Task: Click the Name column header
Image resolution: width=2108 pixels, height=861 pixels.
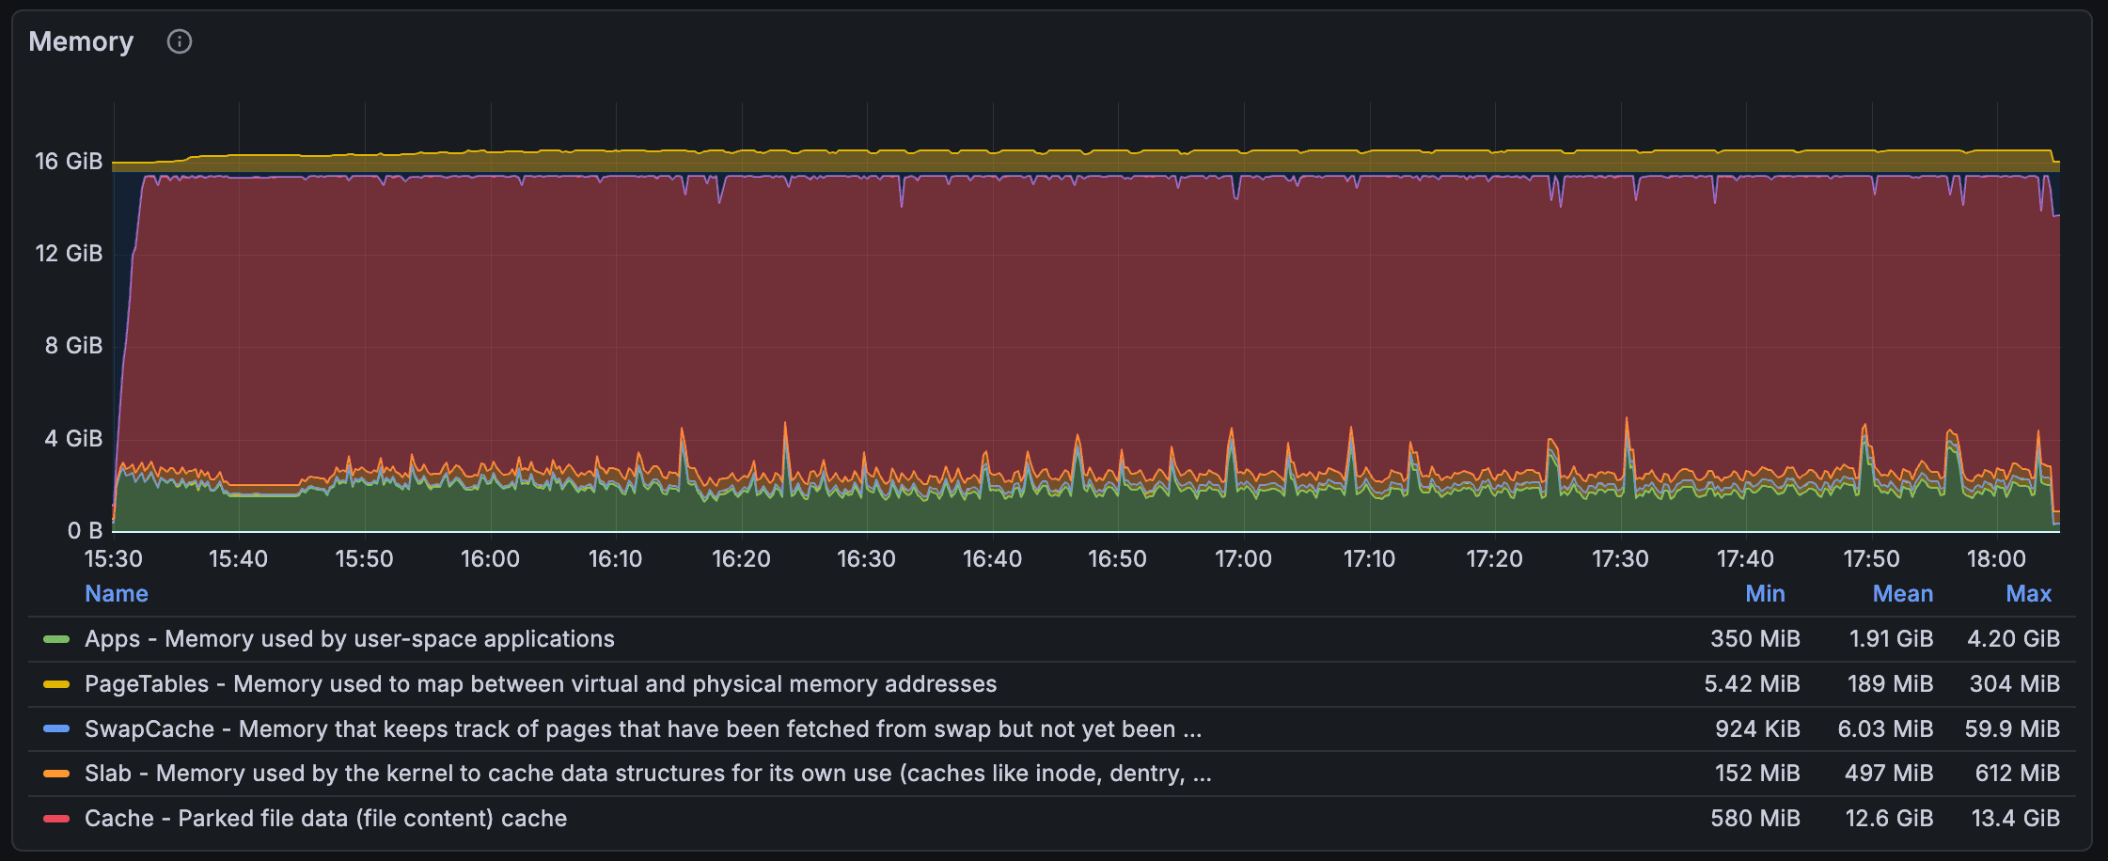Action: 117,593
